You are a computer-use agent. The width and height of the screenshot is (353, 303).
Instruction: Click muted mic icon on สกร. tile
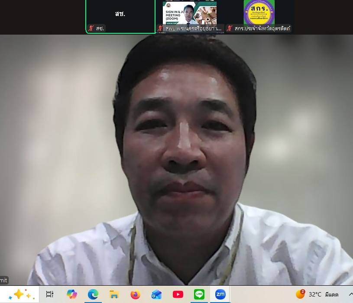(230, 29)
